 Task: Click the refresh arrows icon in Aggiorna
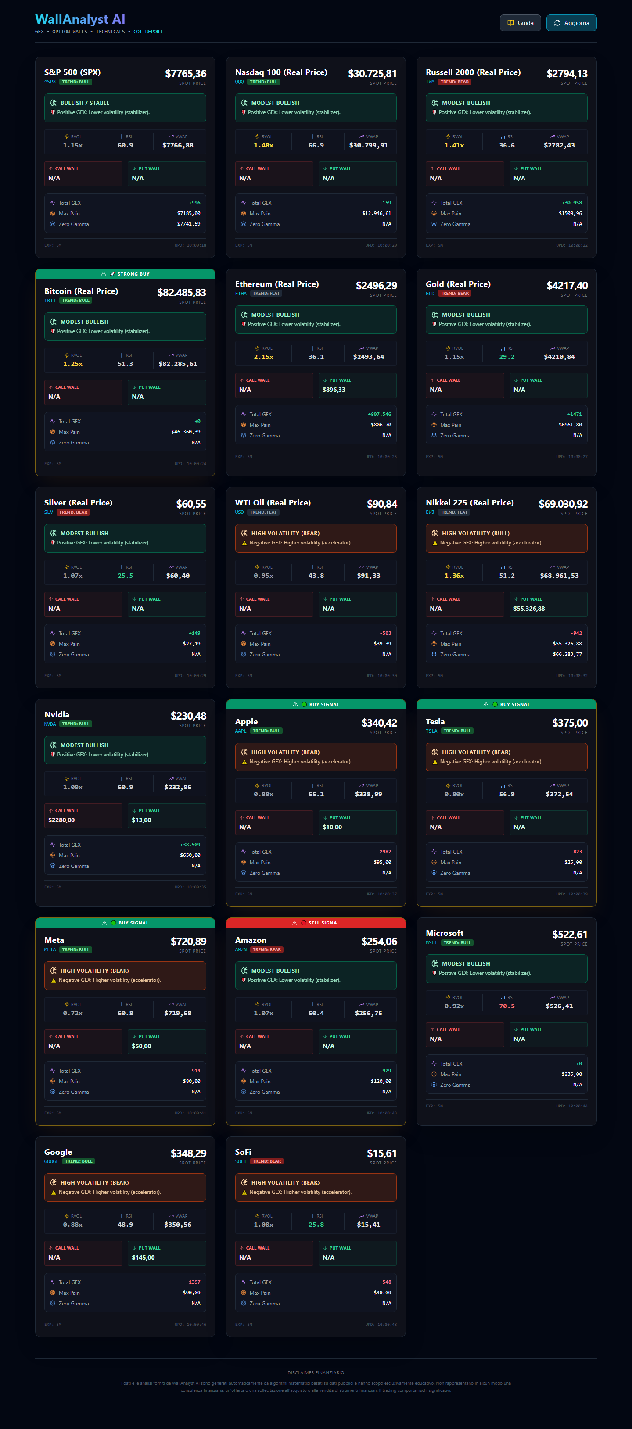(x=557, y=23)
